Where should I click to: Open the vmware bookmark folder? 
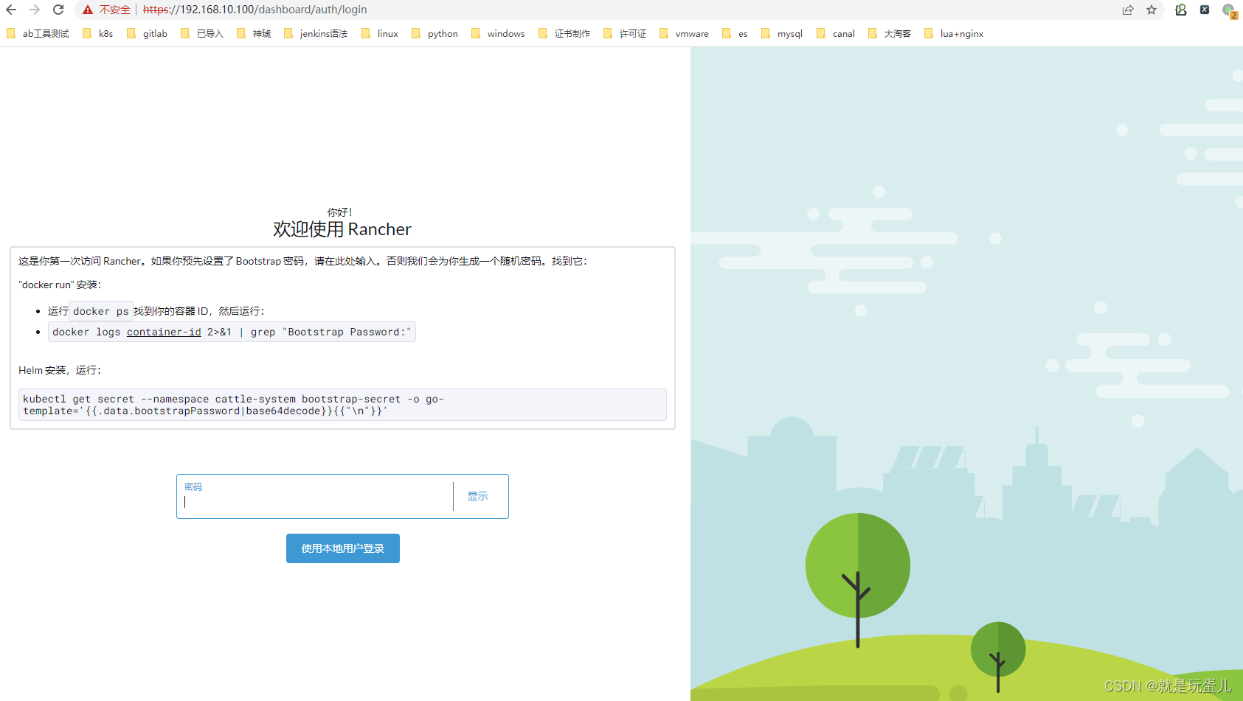685,33
